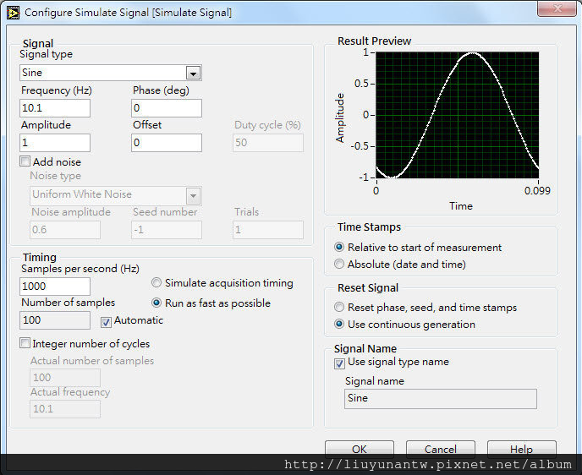Click the Frequency (Hz) field showing 10.1

55,108
